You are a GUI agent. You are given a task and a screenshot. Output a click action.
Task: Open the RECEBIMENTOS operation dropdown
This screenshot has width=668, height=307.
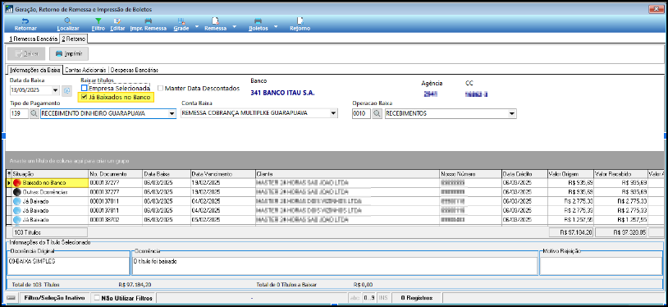click(x=512, y=113)
